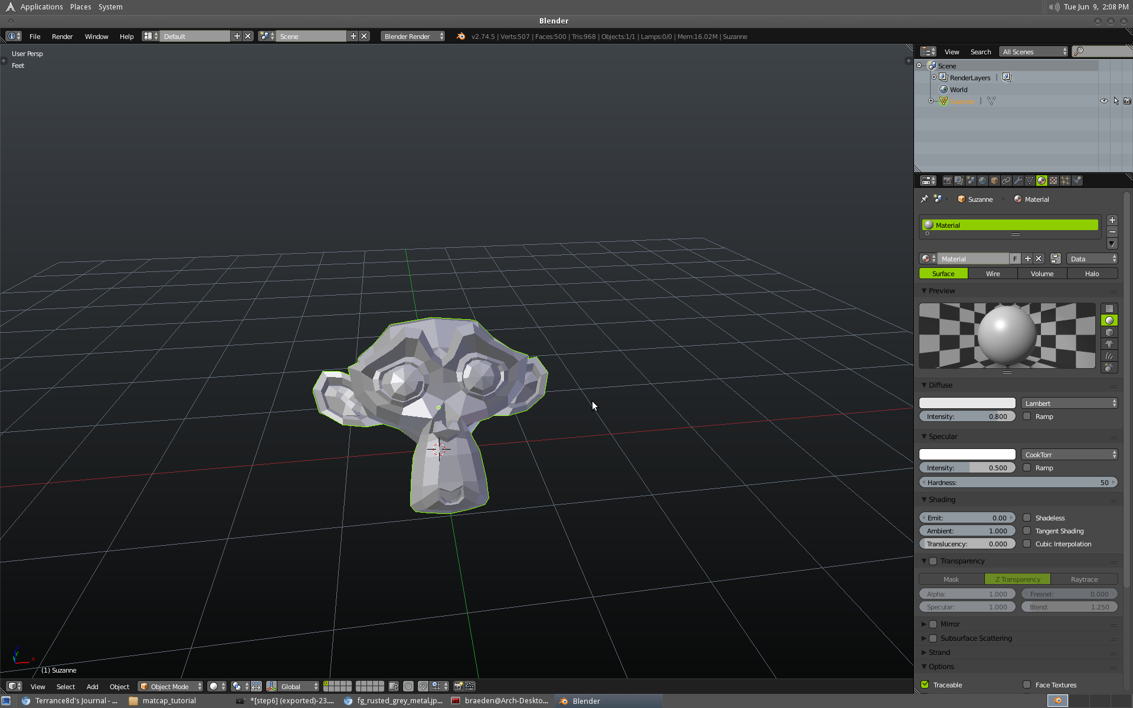Click the OpenGL render image icon
This screenshot has height=708, width=1133.
pos(458,686)
